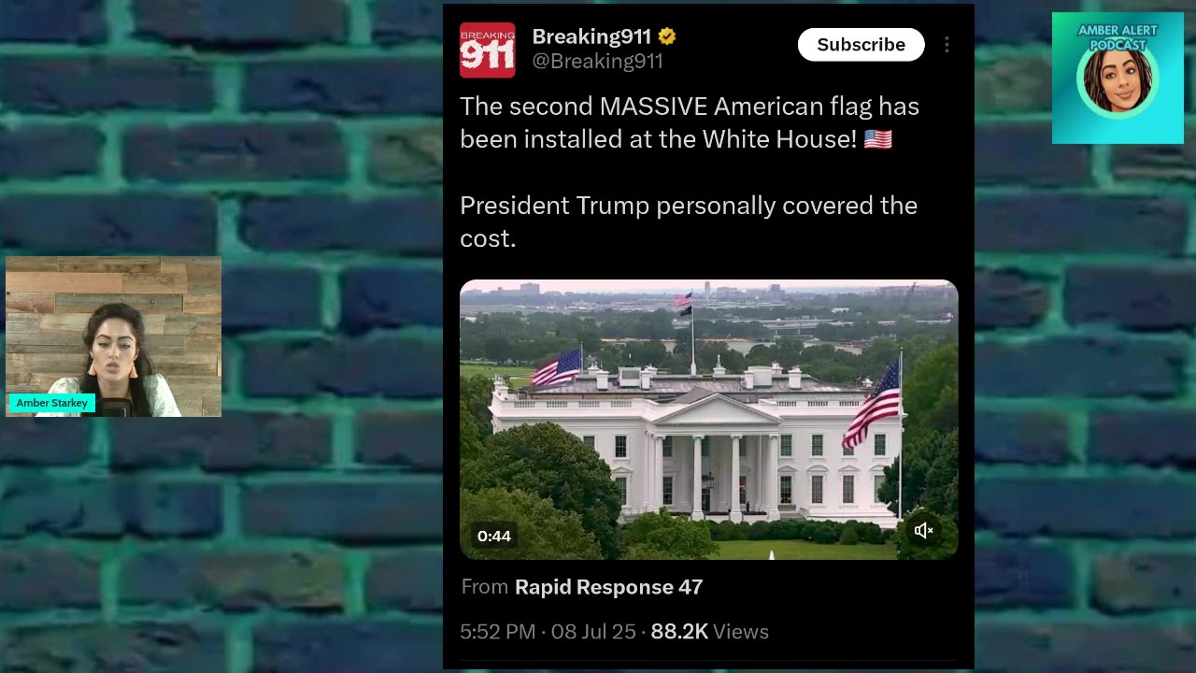Play the White House flag video

click(708, 420)
